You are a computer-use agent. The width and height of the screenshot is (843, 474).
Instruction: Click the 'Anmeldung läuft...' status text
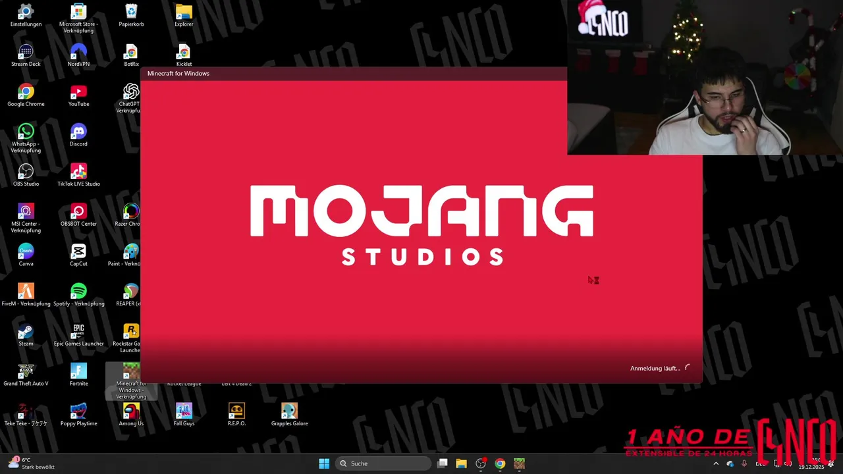point(655,368)
